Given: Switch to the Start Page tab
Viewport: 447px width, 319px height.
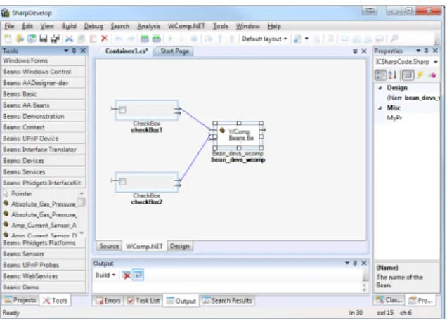Looking at the screenshot, I should pos(174,51).
